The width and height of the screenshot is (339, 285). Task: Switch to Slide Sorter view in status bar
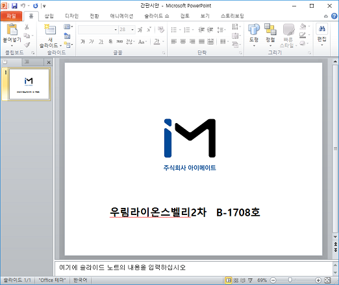[236, 280]
